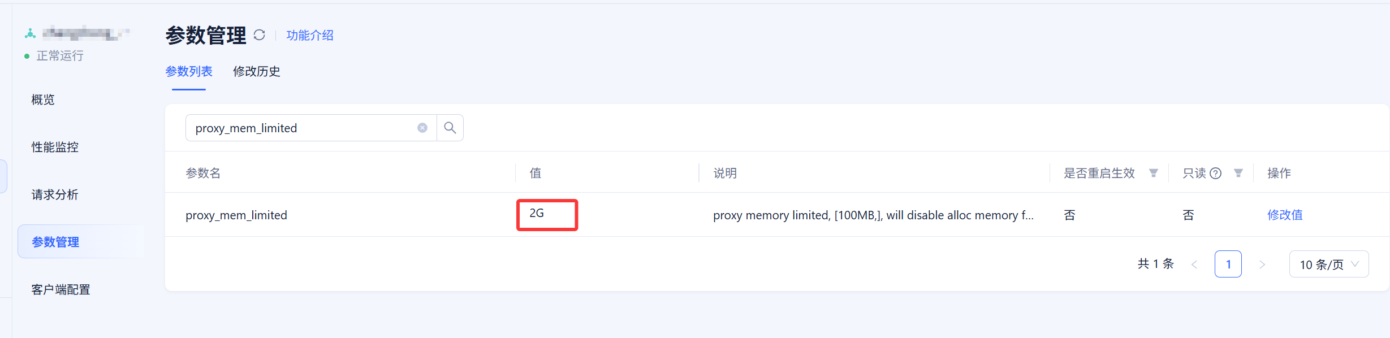This screenshot has width=1390, height=338.
Task: Click the search magnifier icon
Action: (x=450, y=128)
